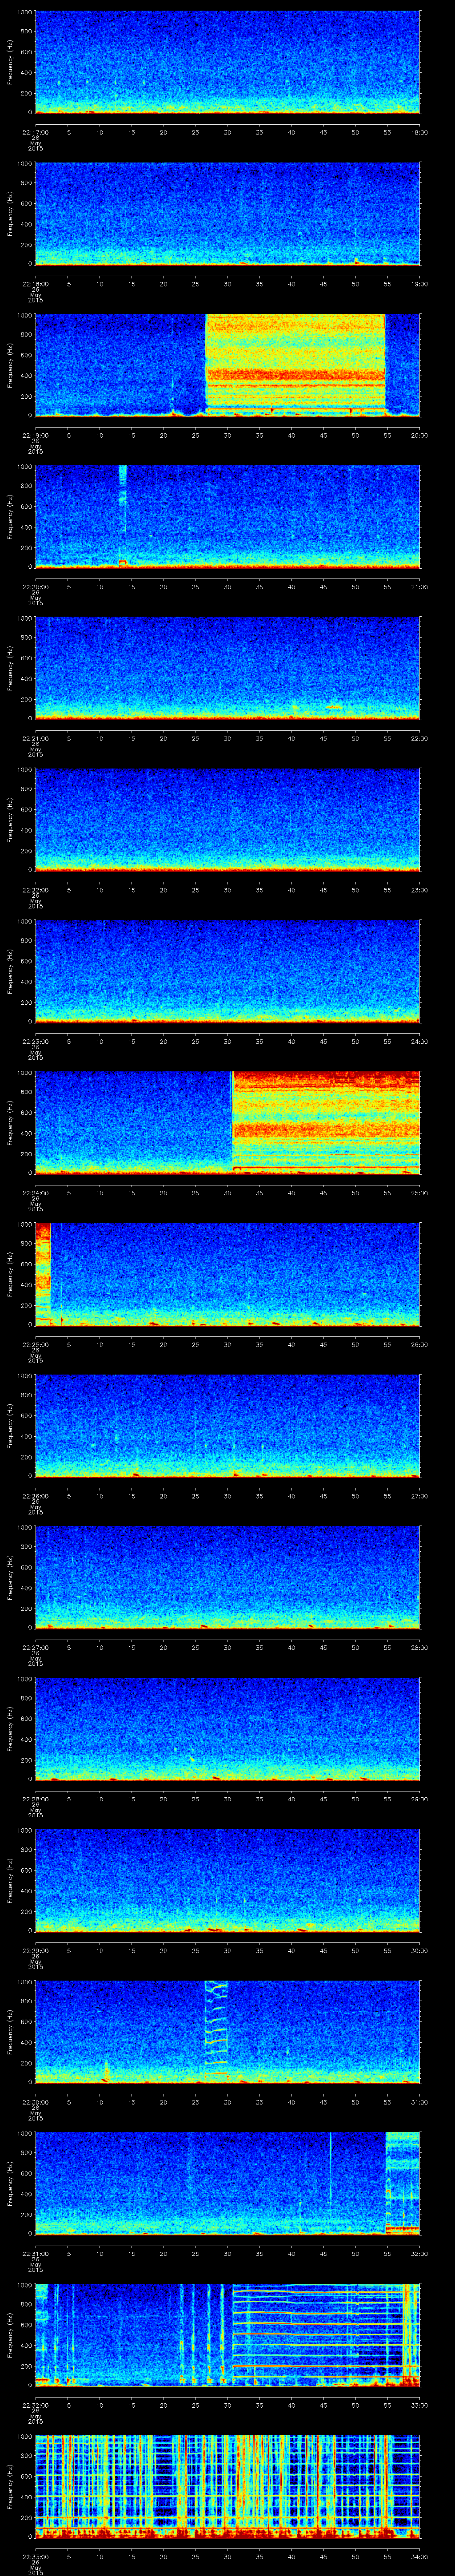The image size is (455, 2576).
Task: Click the 45-second tick label under 22:24:00 panel
Action: [x=323, y=1192]
